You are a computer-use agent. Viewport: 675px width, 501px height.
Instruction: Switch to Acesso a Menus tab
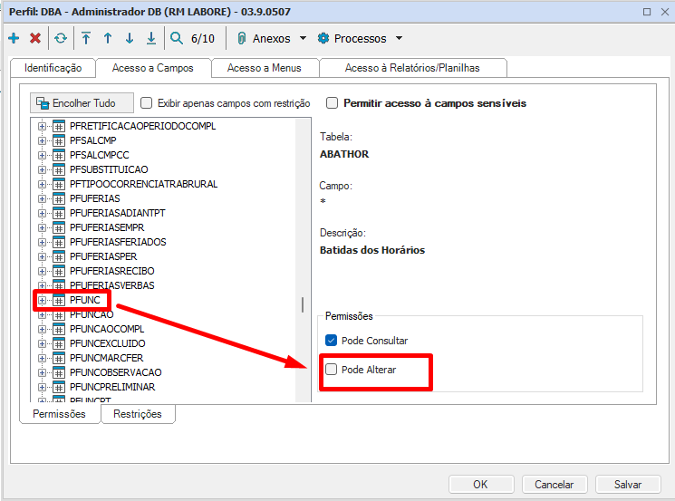click(265, 68)
